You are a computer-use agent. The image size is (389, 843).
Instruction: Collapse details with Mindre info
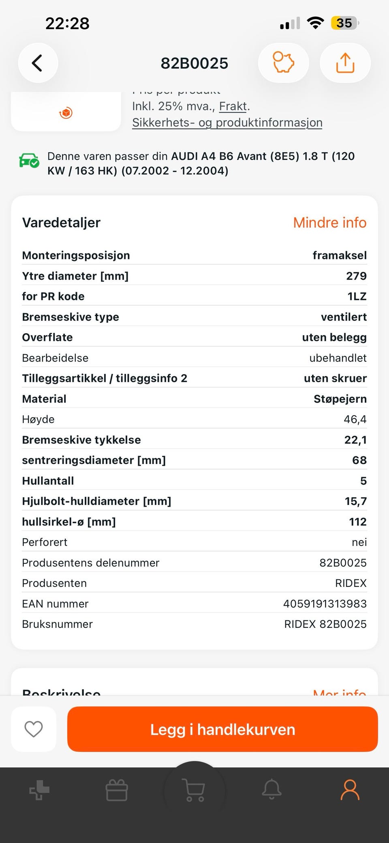click(x=330, y=222)
